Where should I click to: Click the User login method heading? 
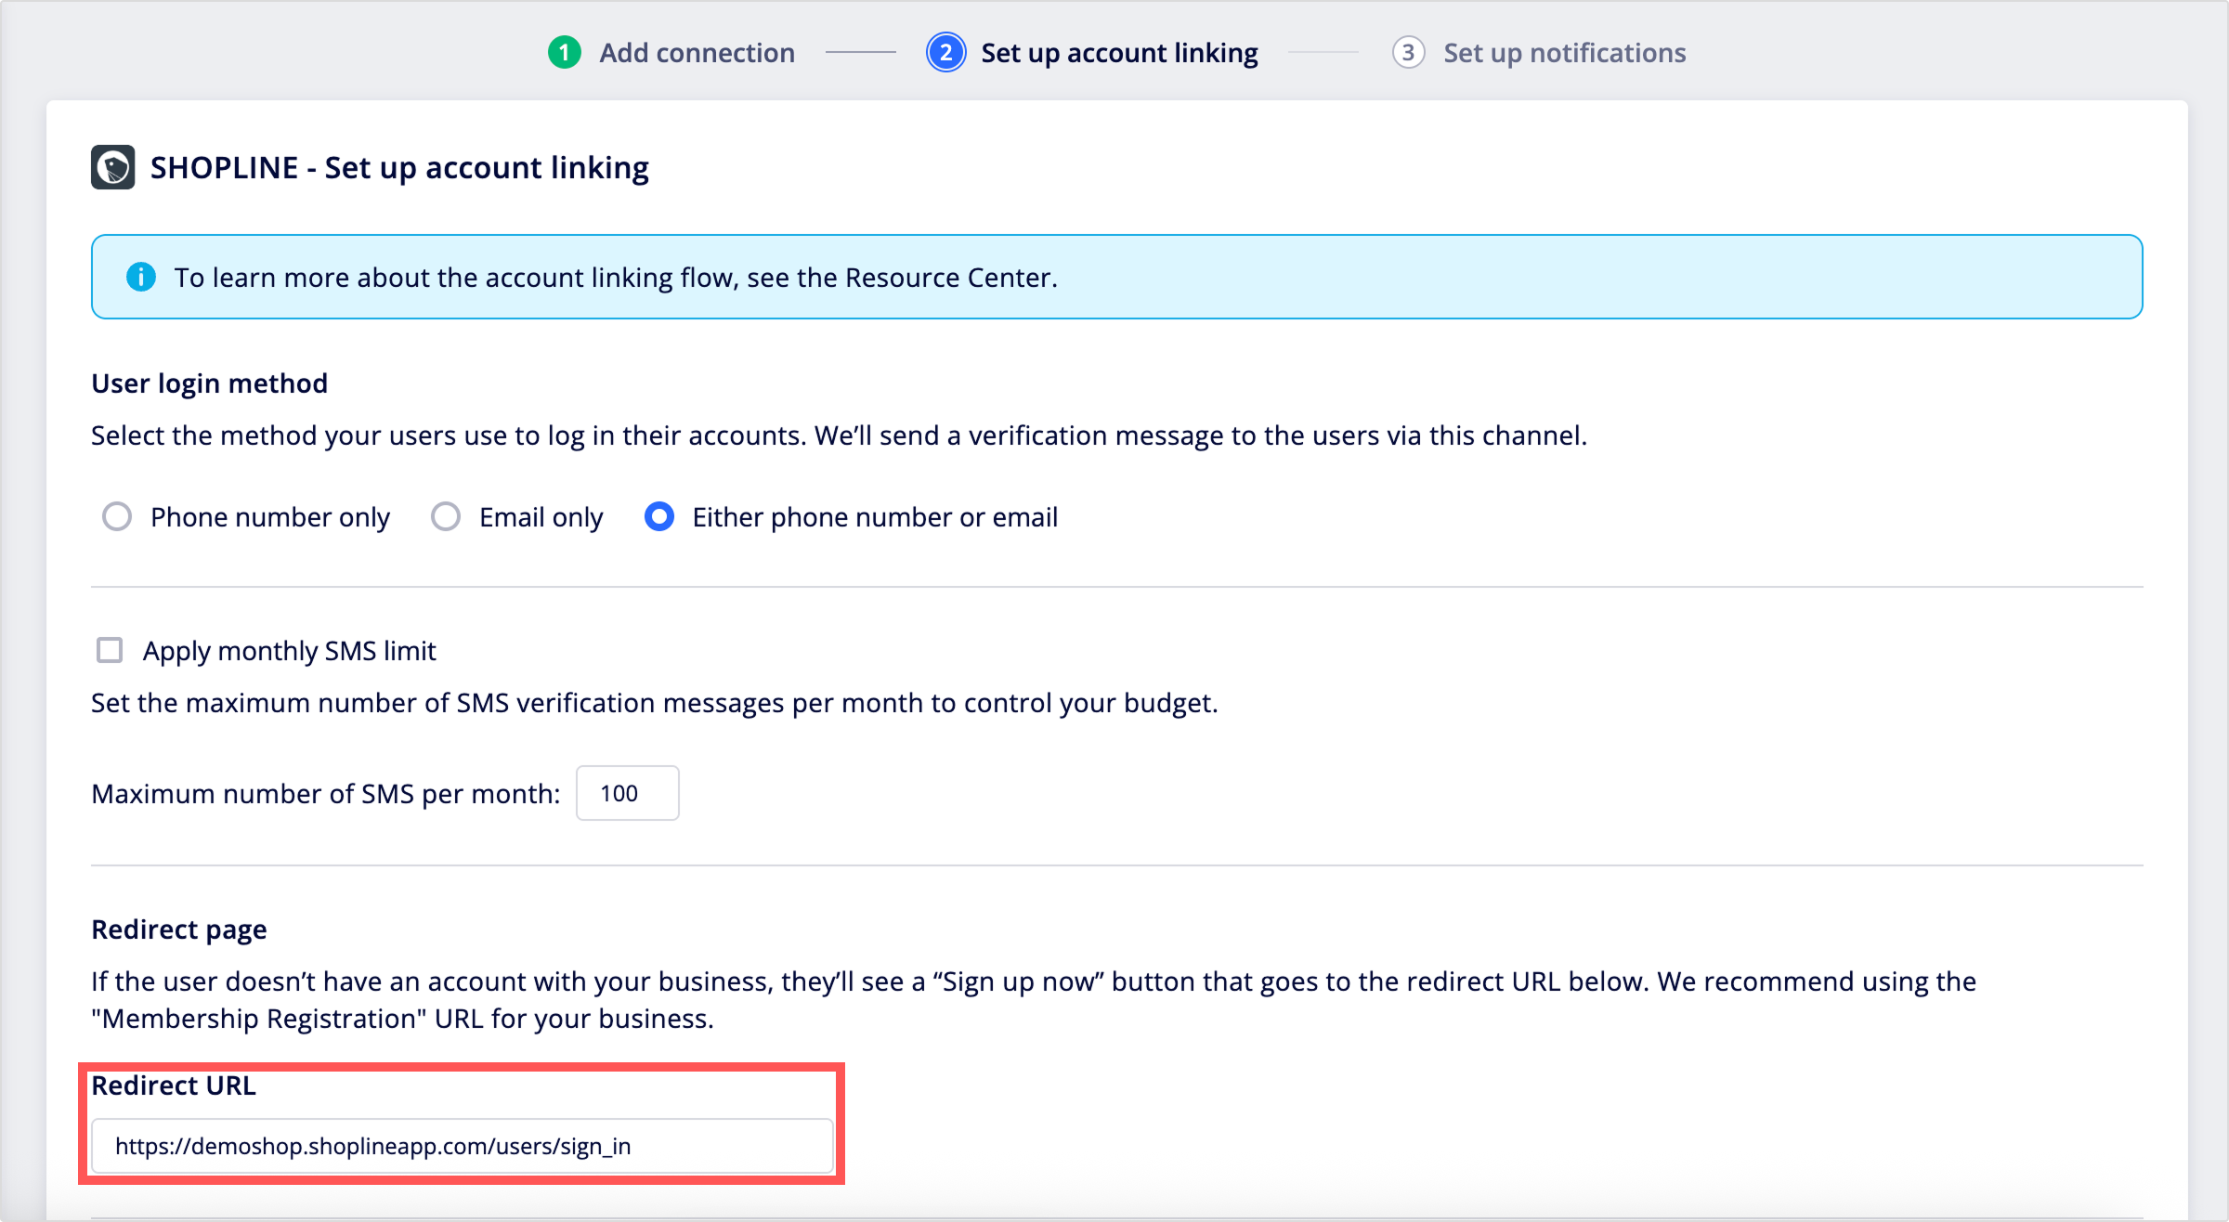(210, 383)
